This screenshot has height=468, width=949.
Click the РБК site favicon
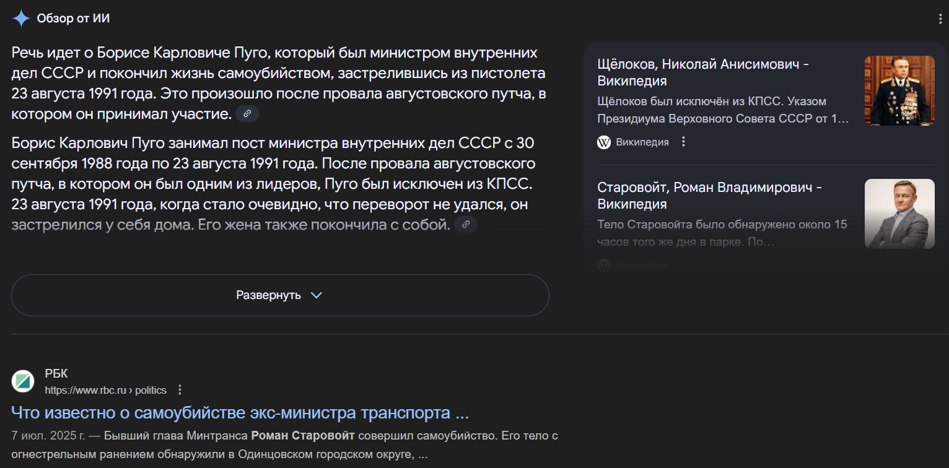pos(23,381)
